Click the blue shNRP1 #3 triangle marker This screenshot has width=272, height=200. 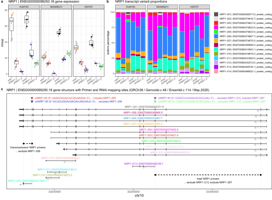[x=32, y=102]
